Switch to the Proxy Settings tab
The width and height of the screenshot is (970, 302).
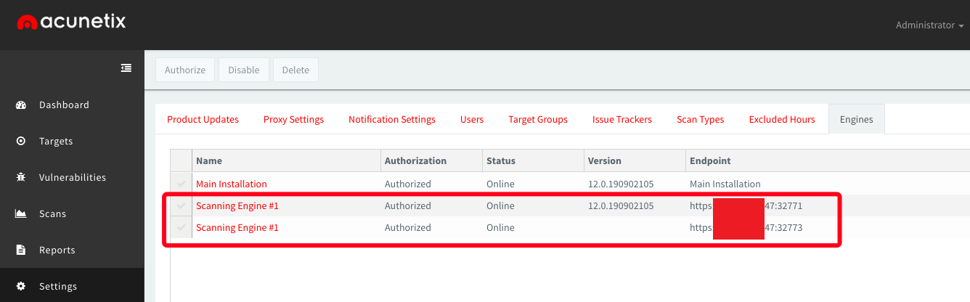293,120
